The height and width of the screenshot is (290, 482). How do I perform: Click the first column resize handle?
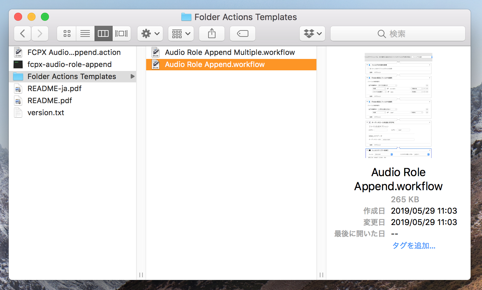(141, 275)
